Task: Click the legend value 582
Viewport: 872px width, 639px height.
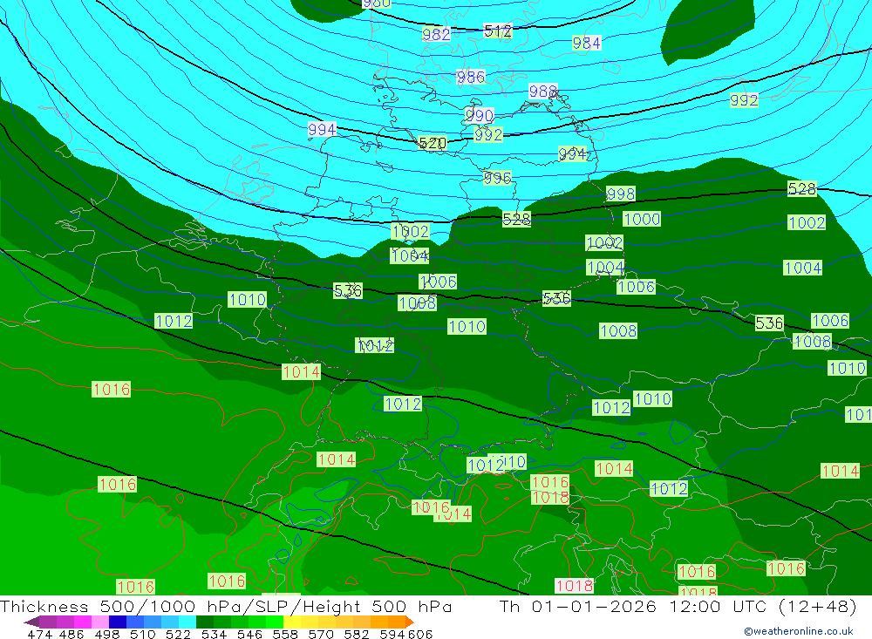Action: [356, 634]
